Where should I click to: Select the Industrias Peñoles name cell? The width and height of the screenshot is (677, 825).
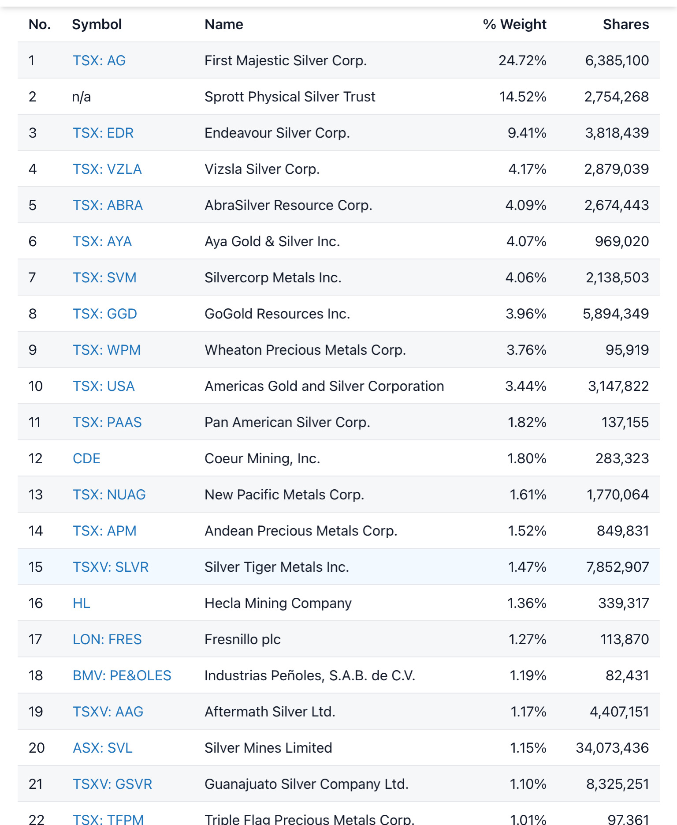point(310,675)
